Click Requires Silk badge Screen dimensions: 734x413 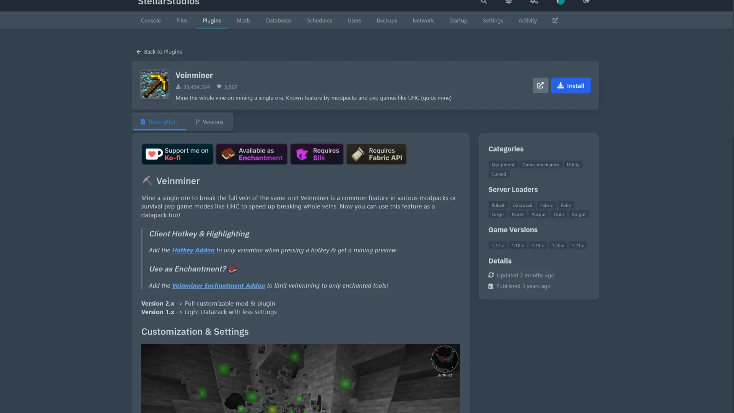pyautogui.click(x=317, y=154)
